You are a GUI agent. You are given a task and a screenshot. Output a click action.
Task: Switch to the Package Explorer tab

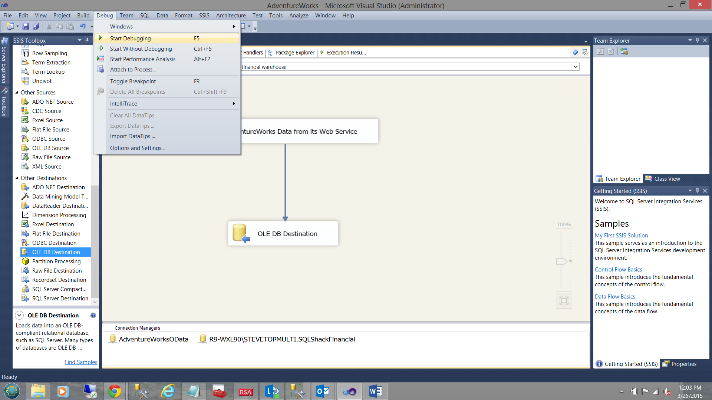point(294,53)
